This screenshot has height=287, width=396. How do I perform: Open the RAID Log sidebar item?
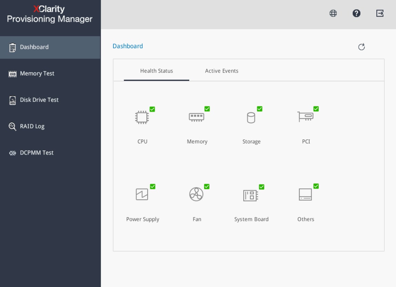click(x=32, y=126)
